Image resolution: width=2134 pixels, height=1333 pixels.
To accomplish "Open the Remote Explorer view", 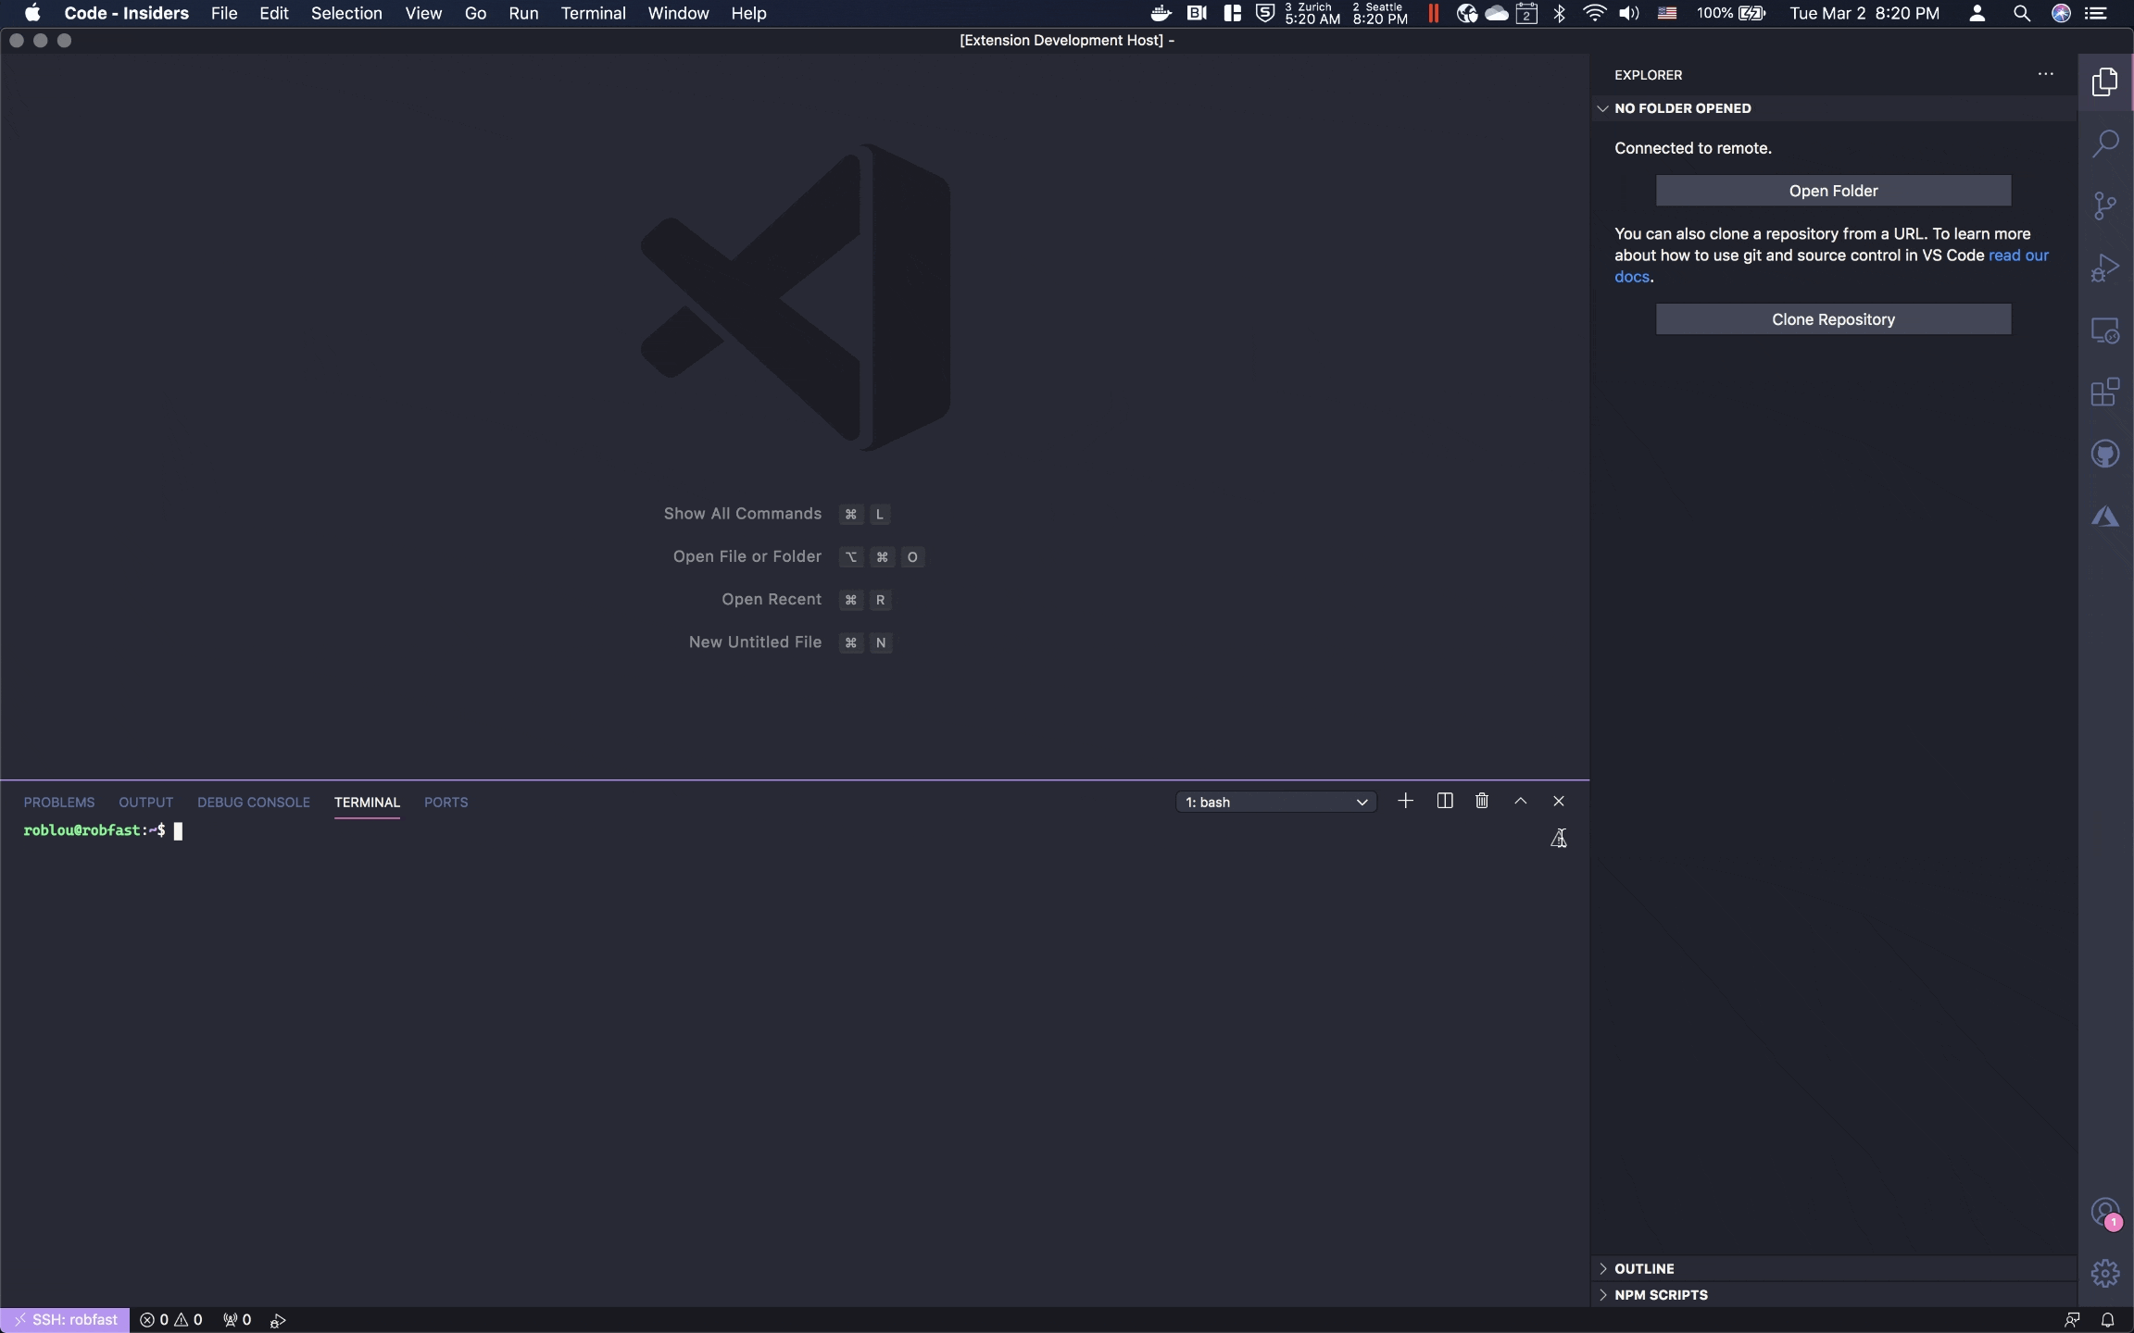I will (2104, 330).
